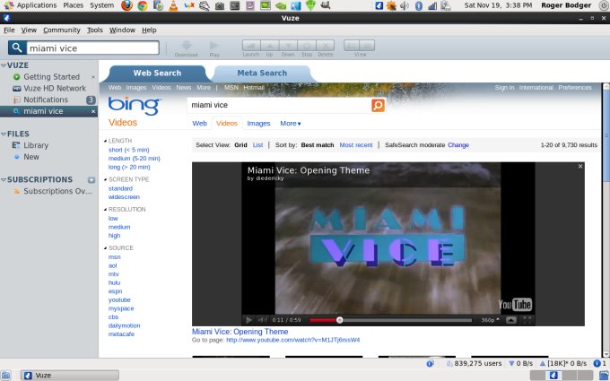Screen dimensions: 610x381
Task: Click the second View mode toolbar button
Action: pos(367,46)
